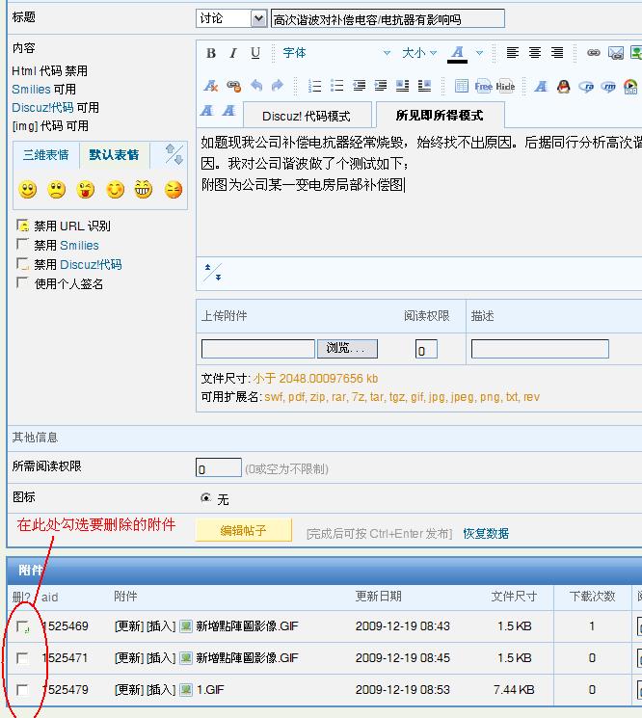
Task: Insert Free content tag
Action: click(x=483, y=86)
